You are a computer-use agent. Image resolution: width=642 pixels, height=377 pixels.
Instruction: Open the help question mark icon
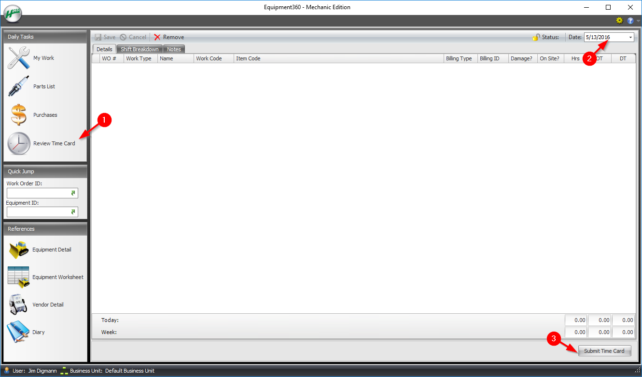(630, 21)
